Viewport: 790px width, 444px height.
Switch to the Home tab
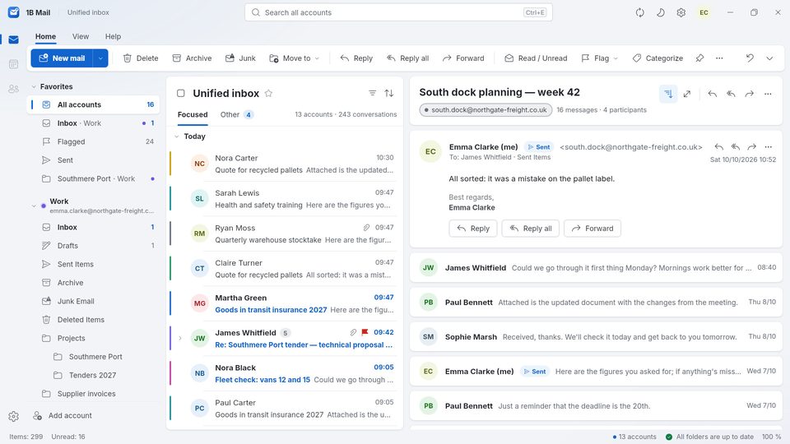click(45, 37)
